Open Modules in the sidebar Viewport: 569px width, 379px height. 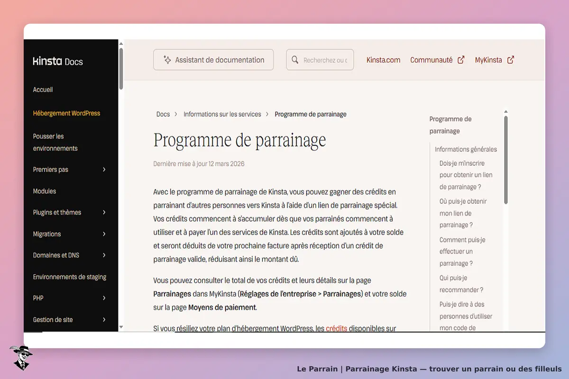45,191
